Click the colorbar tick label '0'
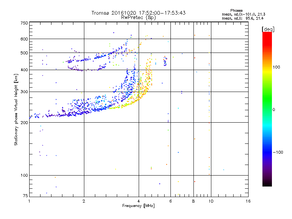 click(274, 110)
